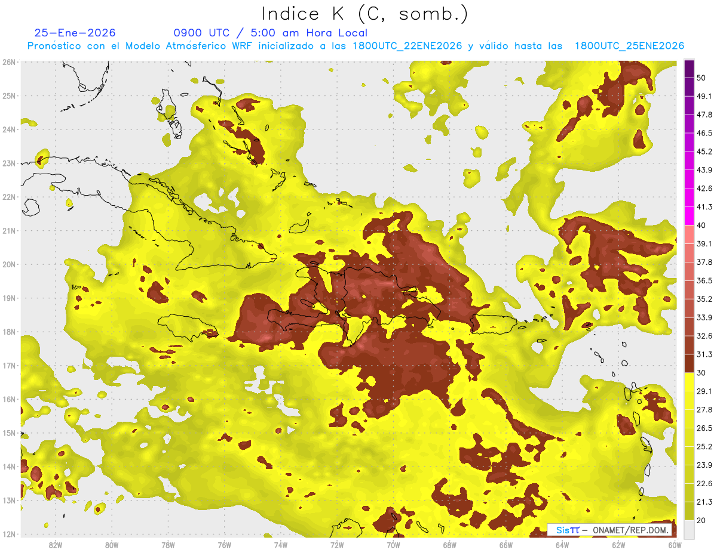Click the colorbar value '49.1'

(x=704, y=96)
